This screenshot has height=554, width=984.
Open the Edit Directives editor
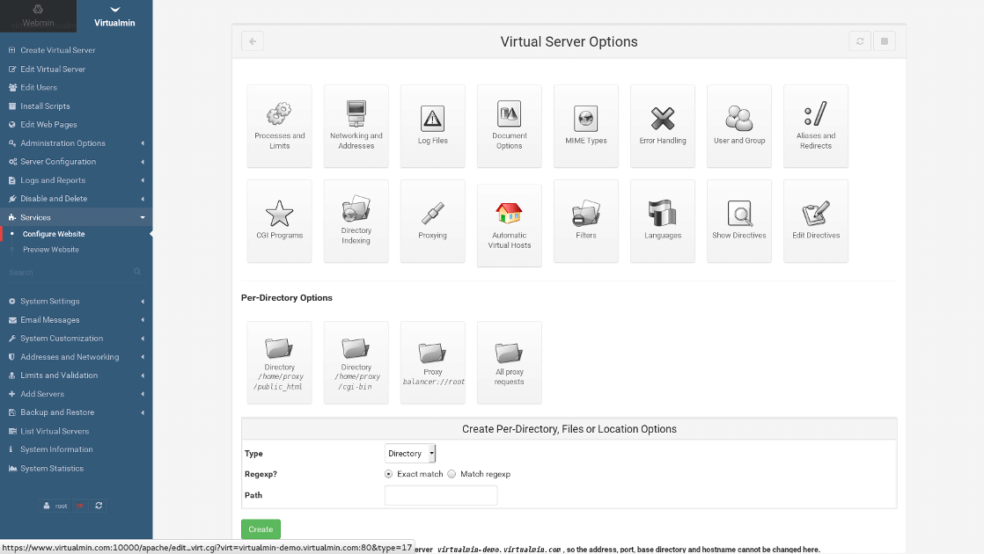click(815, 221)
